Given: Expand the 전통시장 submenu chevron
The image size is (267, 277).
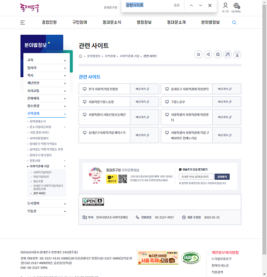Looking at the screenshot, I should [x=65, y=161].
